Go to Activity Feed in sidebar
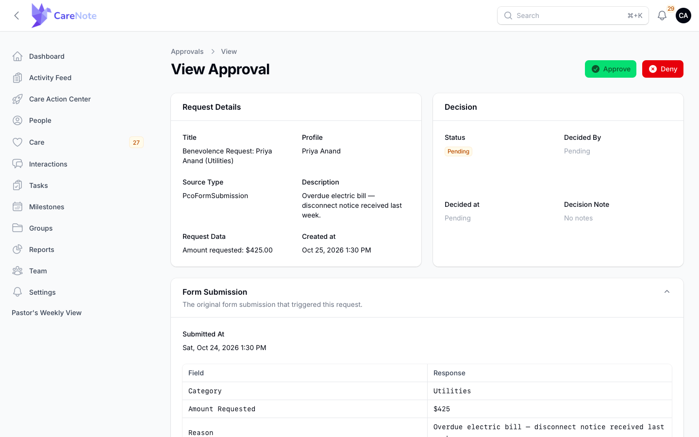This screenshot has width=699, height=437. (x=78, y=78)
